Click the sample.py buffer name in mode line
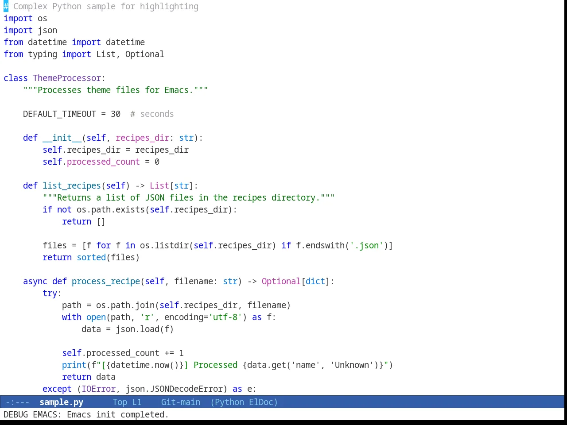Screen dimensions: 567x425 [61, 402]
